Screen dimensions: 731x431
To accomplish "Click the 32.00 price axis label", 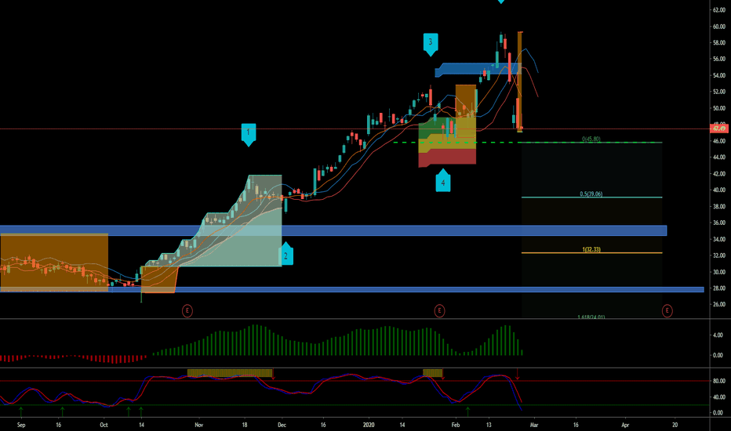I will coord(719,255).
